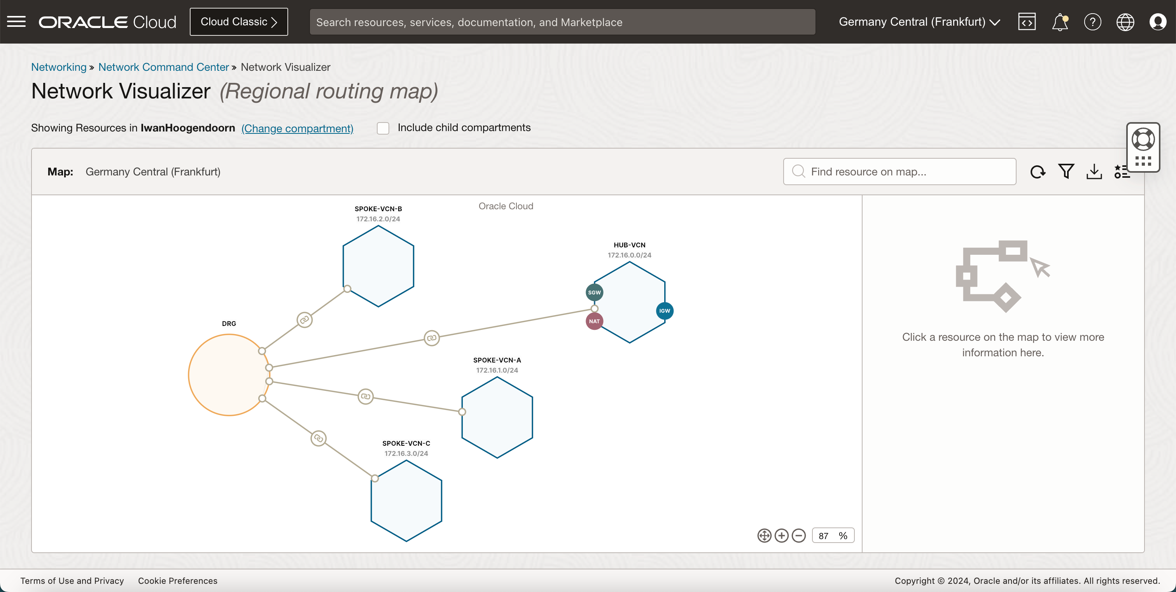Click the filter icon on the map toolbar
This screenshot has height=592, width=1176.
point(1067,171)
